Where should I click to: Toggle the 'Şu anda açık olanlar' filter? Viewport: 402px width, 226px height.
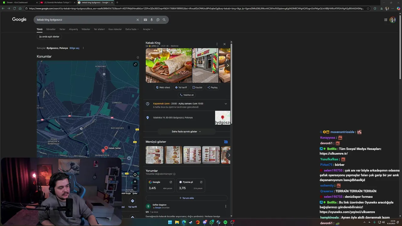[49, 37]
